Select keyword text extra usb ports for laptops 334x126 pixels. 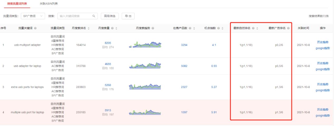pyautogui.click(x=27, y=87)
